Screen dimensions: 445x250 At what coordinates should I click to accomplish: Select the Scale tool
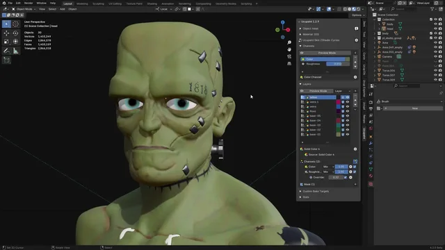6,42
